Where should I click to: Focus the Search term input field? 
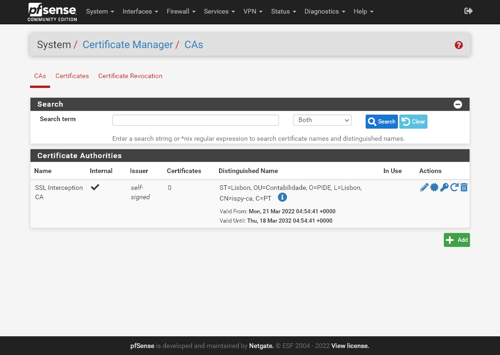(x=196, y=120)
